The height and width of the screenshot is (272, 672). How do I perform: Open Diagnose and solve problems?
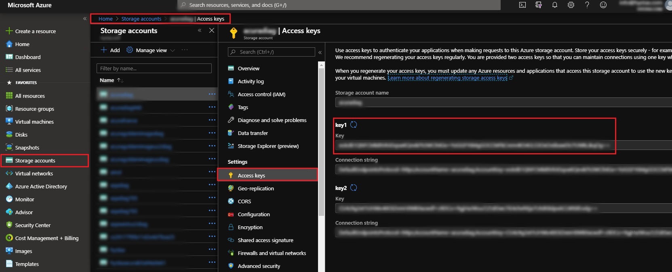pos(268,120)
